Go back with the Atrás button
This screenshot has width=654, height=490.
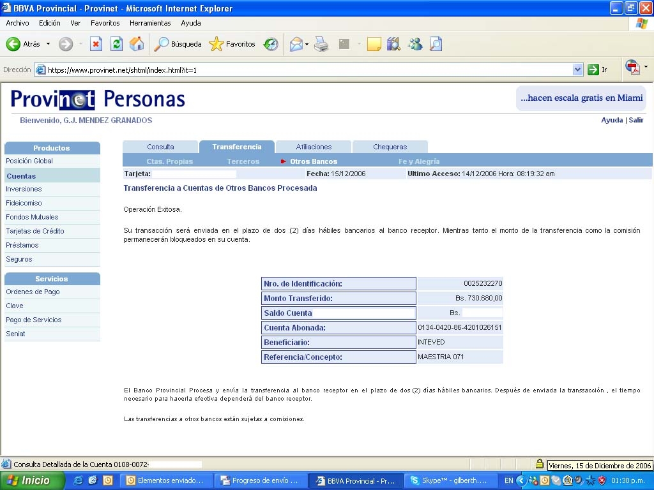pos(24,44)
